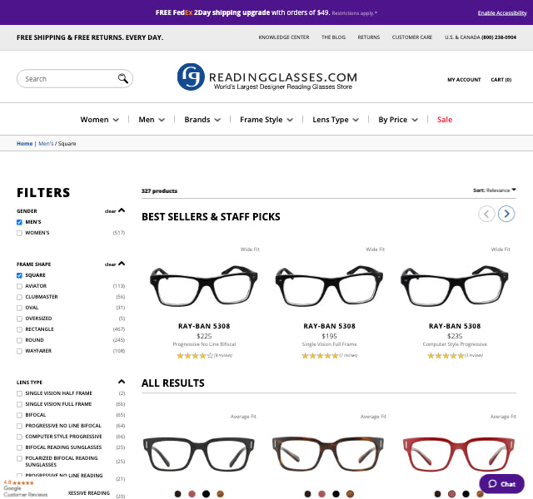Click the ReadingGlasses.com logo
Viewport: 533px width, 499px height.
pos(267,77)
